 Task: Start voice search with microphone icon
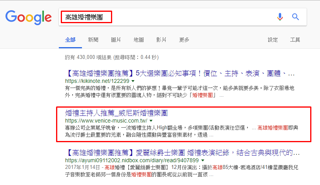coord(280,17)
